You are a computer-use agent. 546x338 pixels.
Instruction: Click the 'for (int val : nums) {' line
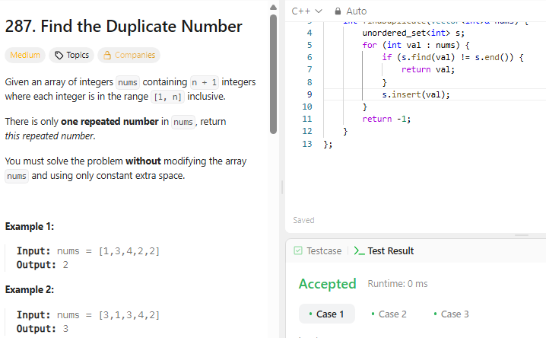coord(416,46)
